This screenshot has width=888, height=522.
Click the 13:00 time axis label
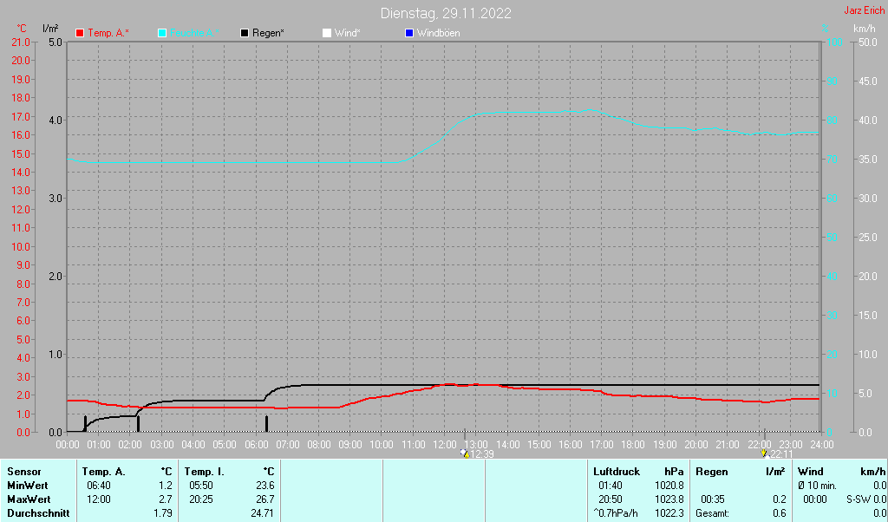click(476, 445)
